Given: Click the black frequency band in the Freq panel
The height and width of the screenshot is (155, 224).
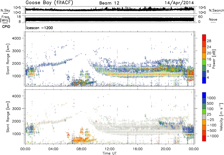Looking at the screenshot, I should pos(109,20).
